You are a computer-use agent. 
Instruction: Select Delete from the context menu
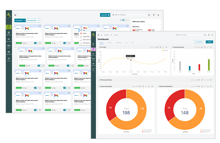coord(84,33)
